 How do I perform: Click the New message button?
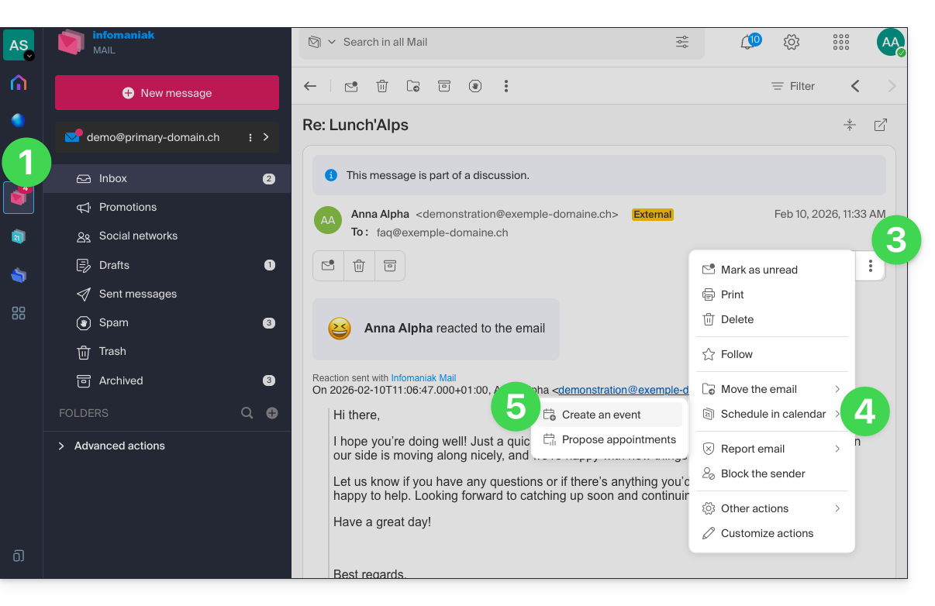(167, 93)
